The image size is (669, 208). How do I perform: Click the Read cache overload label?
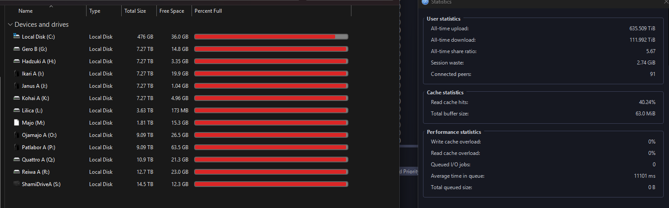tap(456, 153)
